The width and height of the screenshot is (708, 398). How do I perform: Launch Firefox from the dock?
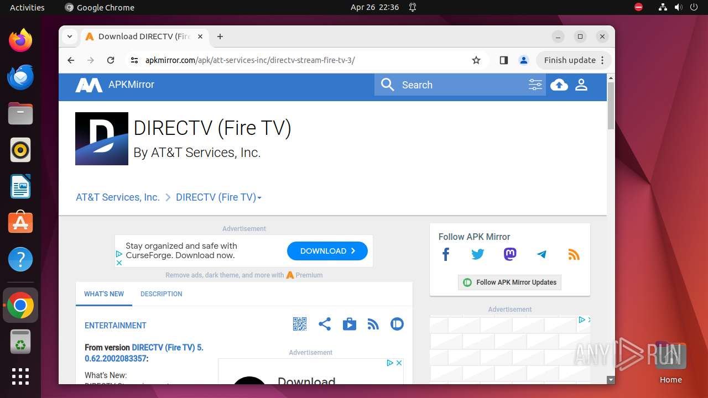(x=20, y=40)
